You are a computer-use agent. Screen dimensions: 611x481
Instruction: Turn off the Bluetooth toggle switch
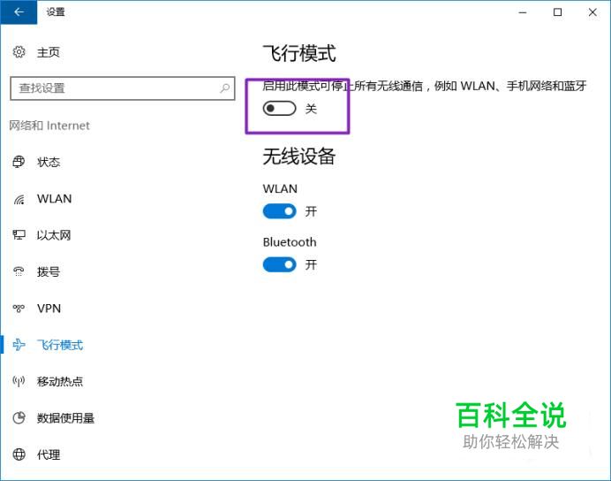(279, 265)
